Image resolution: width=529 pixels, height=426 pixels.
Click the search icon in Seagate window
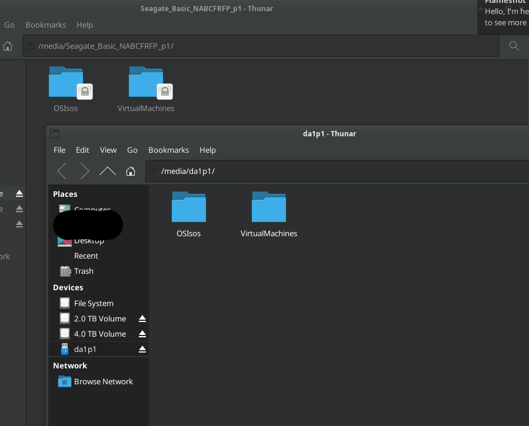click(x=514, y=46)
